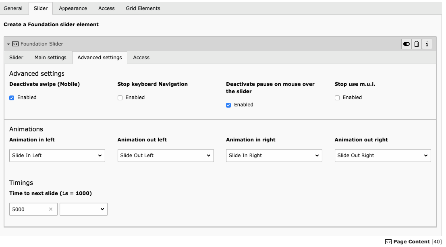Open the Appearance tab

click(73, 8)
